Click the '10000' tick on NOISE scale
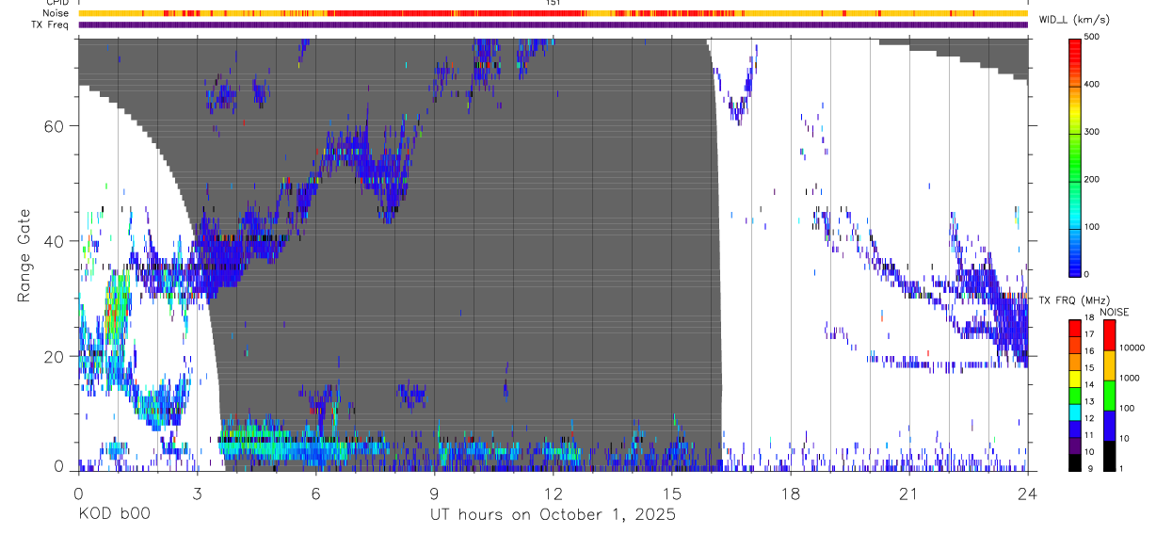Screen dimensions: 1156x534 tap(1132, 348)
